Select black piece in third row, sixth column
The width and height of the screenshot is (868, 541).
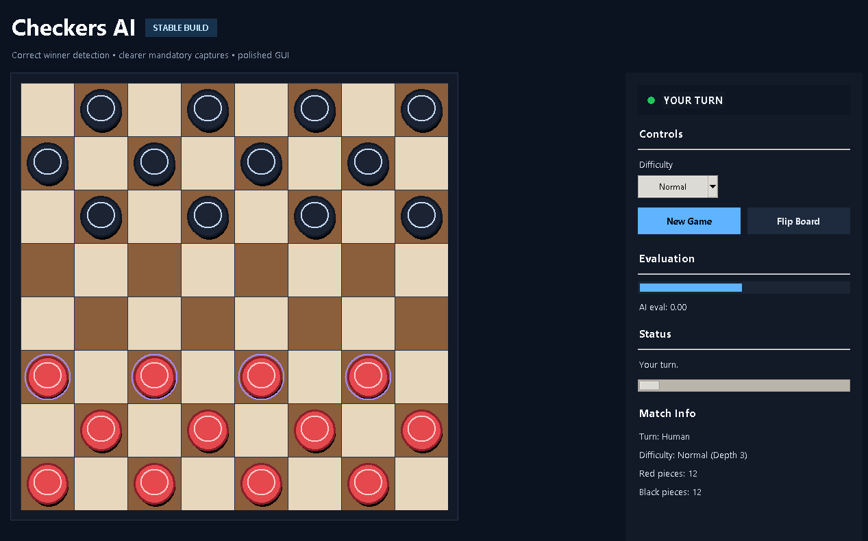point(315,216)
